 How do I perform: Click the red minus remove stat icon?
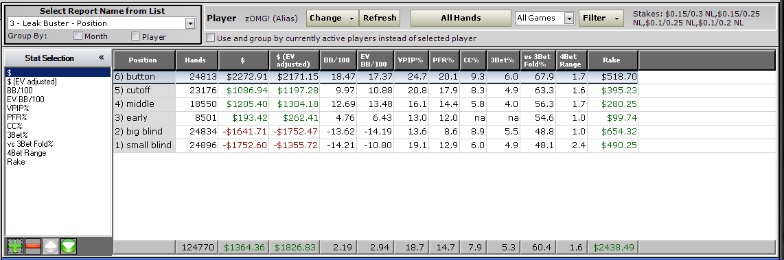click(33, 247)
